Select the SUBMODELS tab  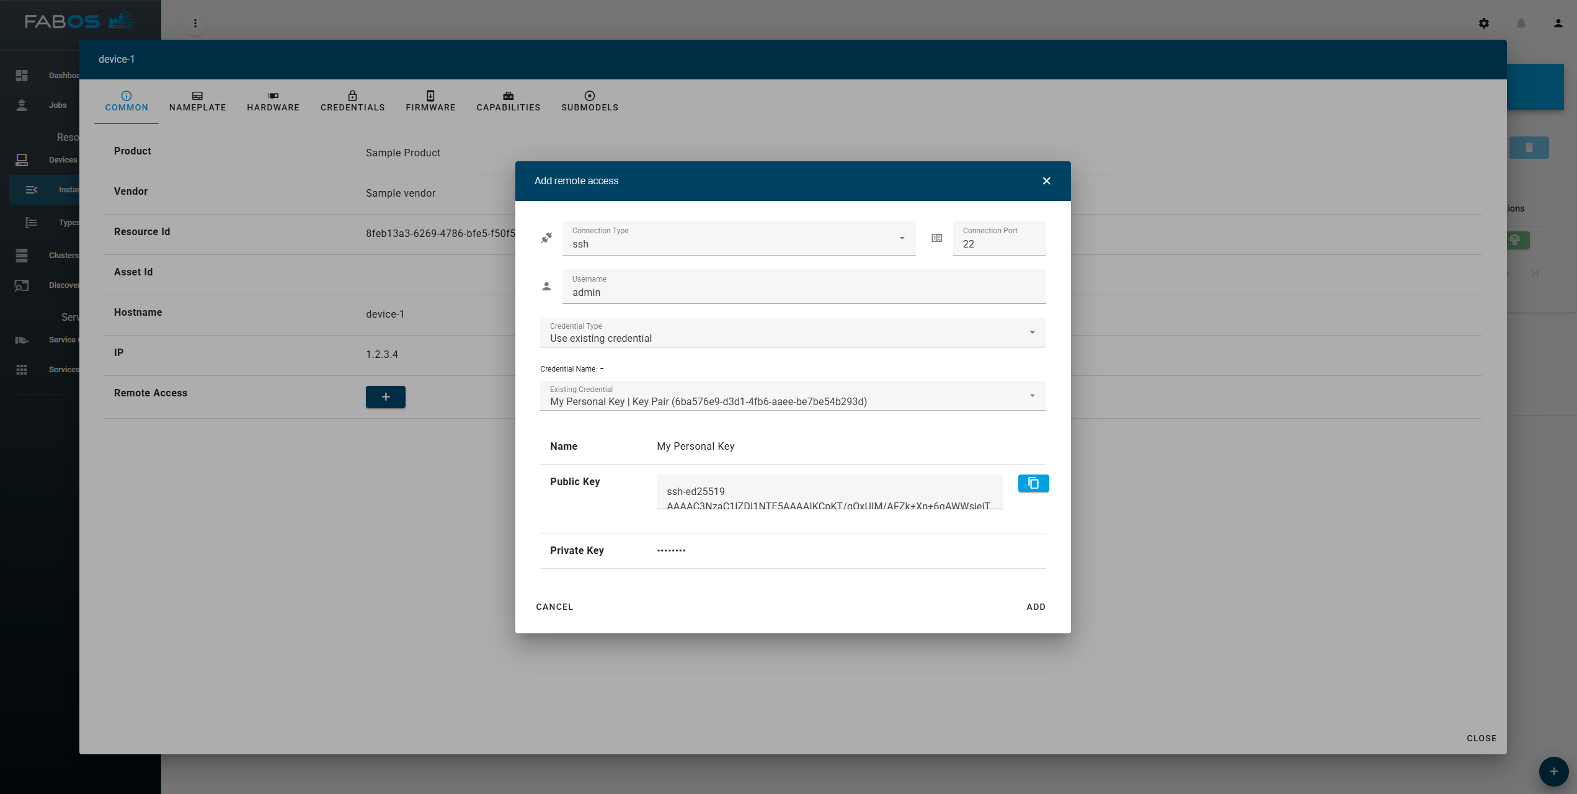(589, 101)
